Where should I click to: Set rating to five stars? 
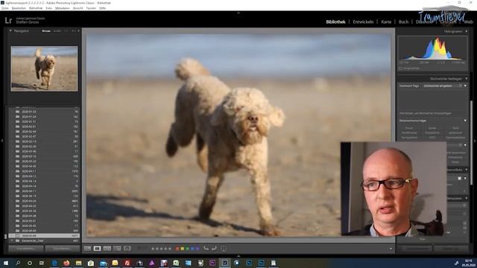click(x=169, y=249)
